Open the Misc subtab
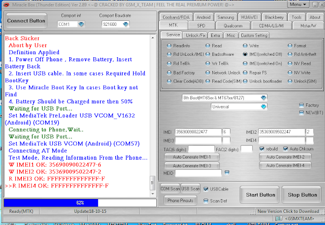325x225 pixels. 231,35
